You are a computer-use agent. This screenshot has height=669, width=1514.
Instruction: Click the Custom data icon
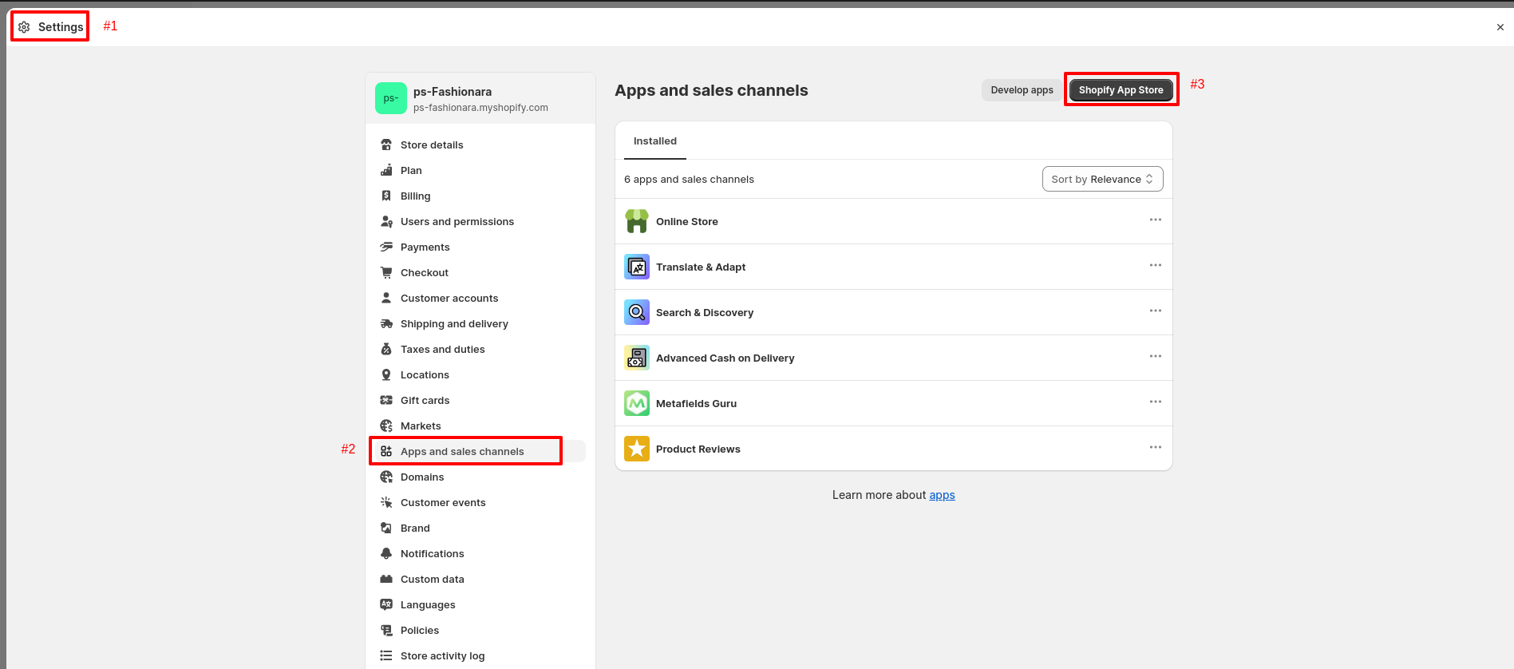(386, 579)
